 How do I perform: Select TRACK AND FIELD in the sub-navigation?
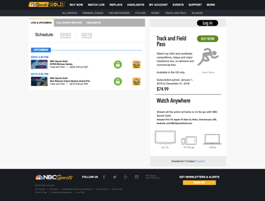click(x=175, y=13)
